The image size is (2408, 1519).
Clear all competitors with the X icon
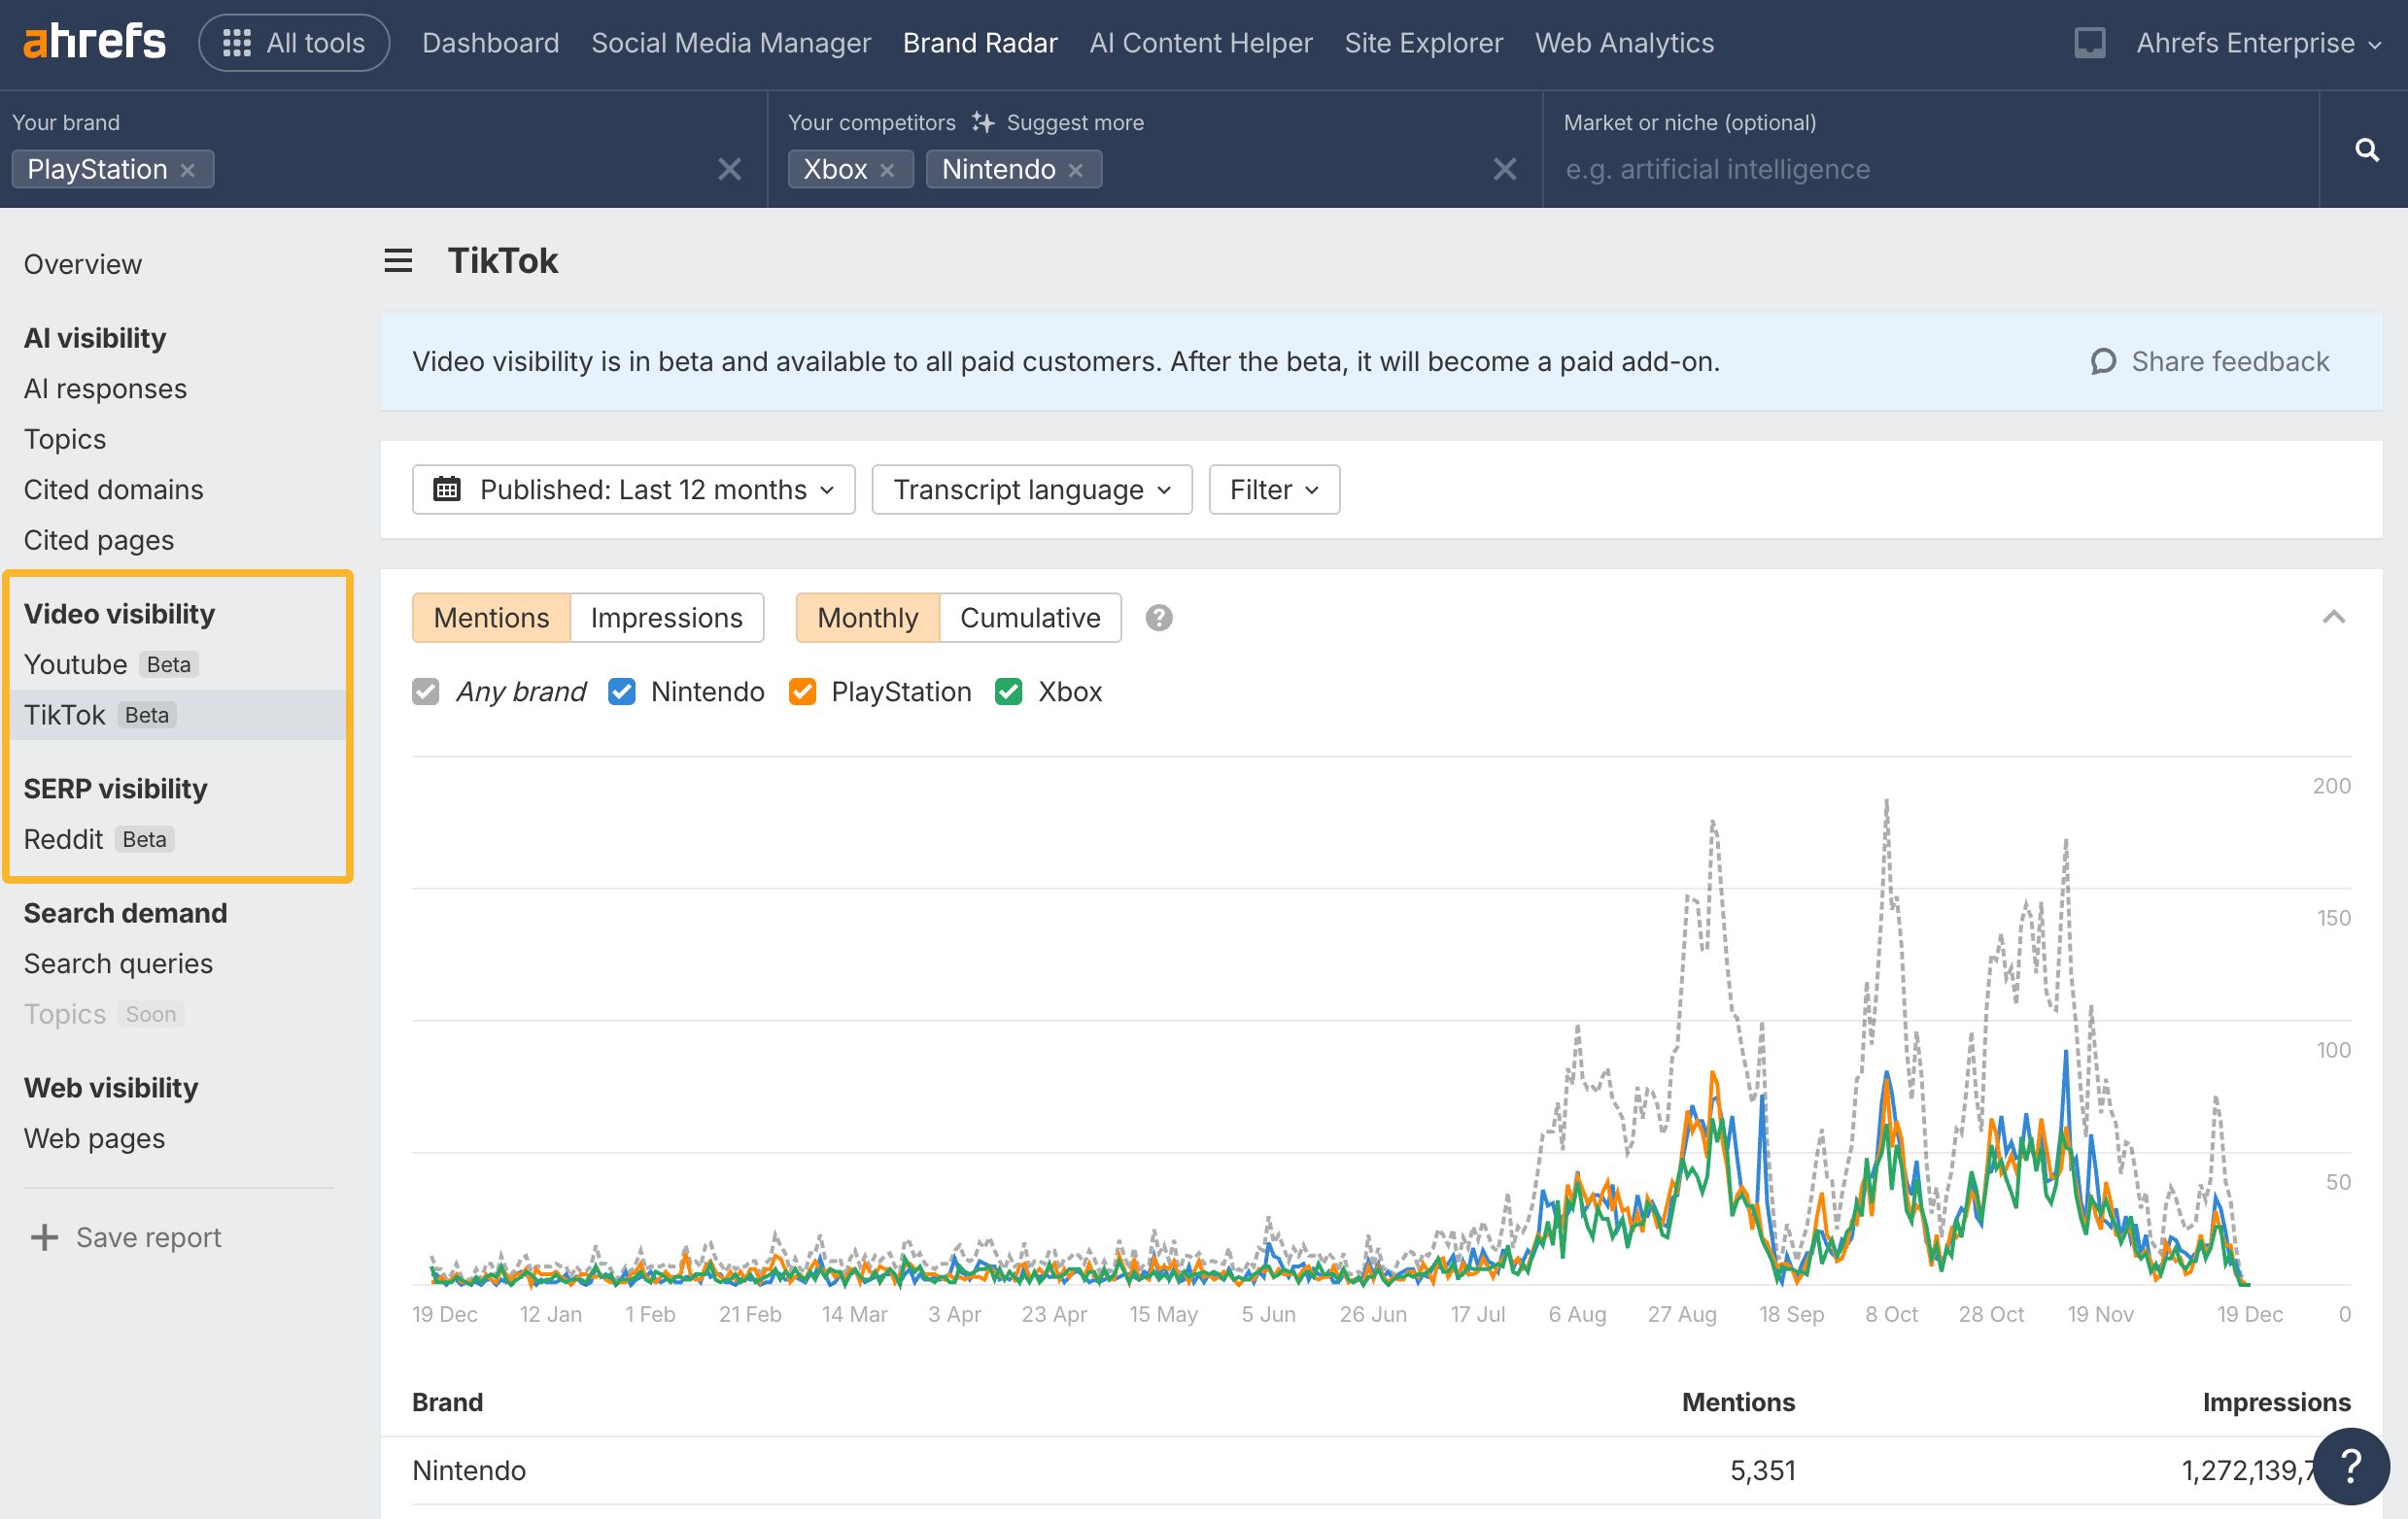tap(1504, 169)
